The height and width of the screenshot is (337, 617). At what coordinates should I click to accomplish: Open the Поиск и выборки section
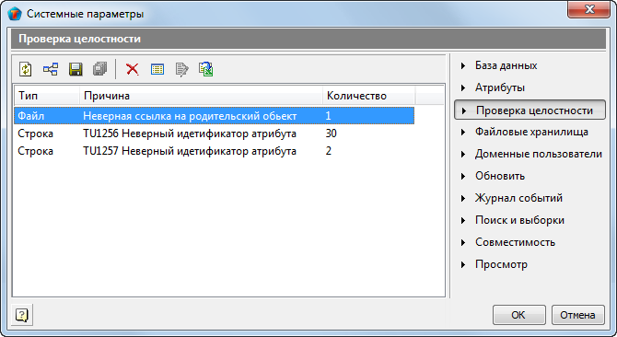(x=519, y=220)
